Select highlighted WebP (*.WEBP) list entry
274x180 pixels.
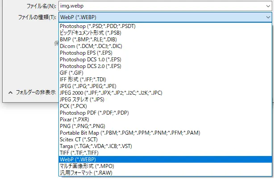pyautogui.click(x=165, y=160)
